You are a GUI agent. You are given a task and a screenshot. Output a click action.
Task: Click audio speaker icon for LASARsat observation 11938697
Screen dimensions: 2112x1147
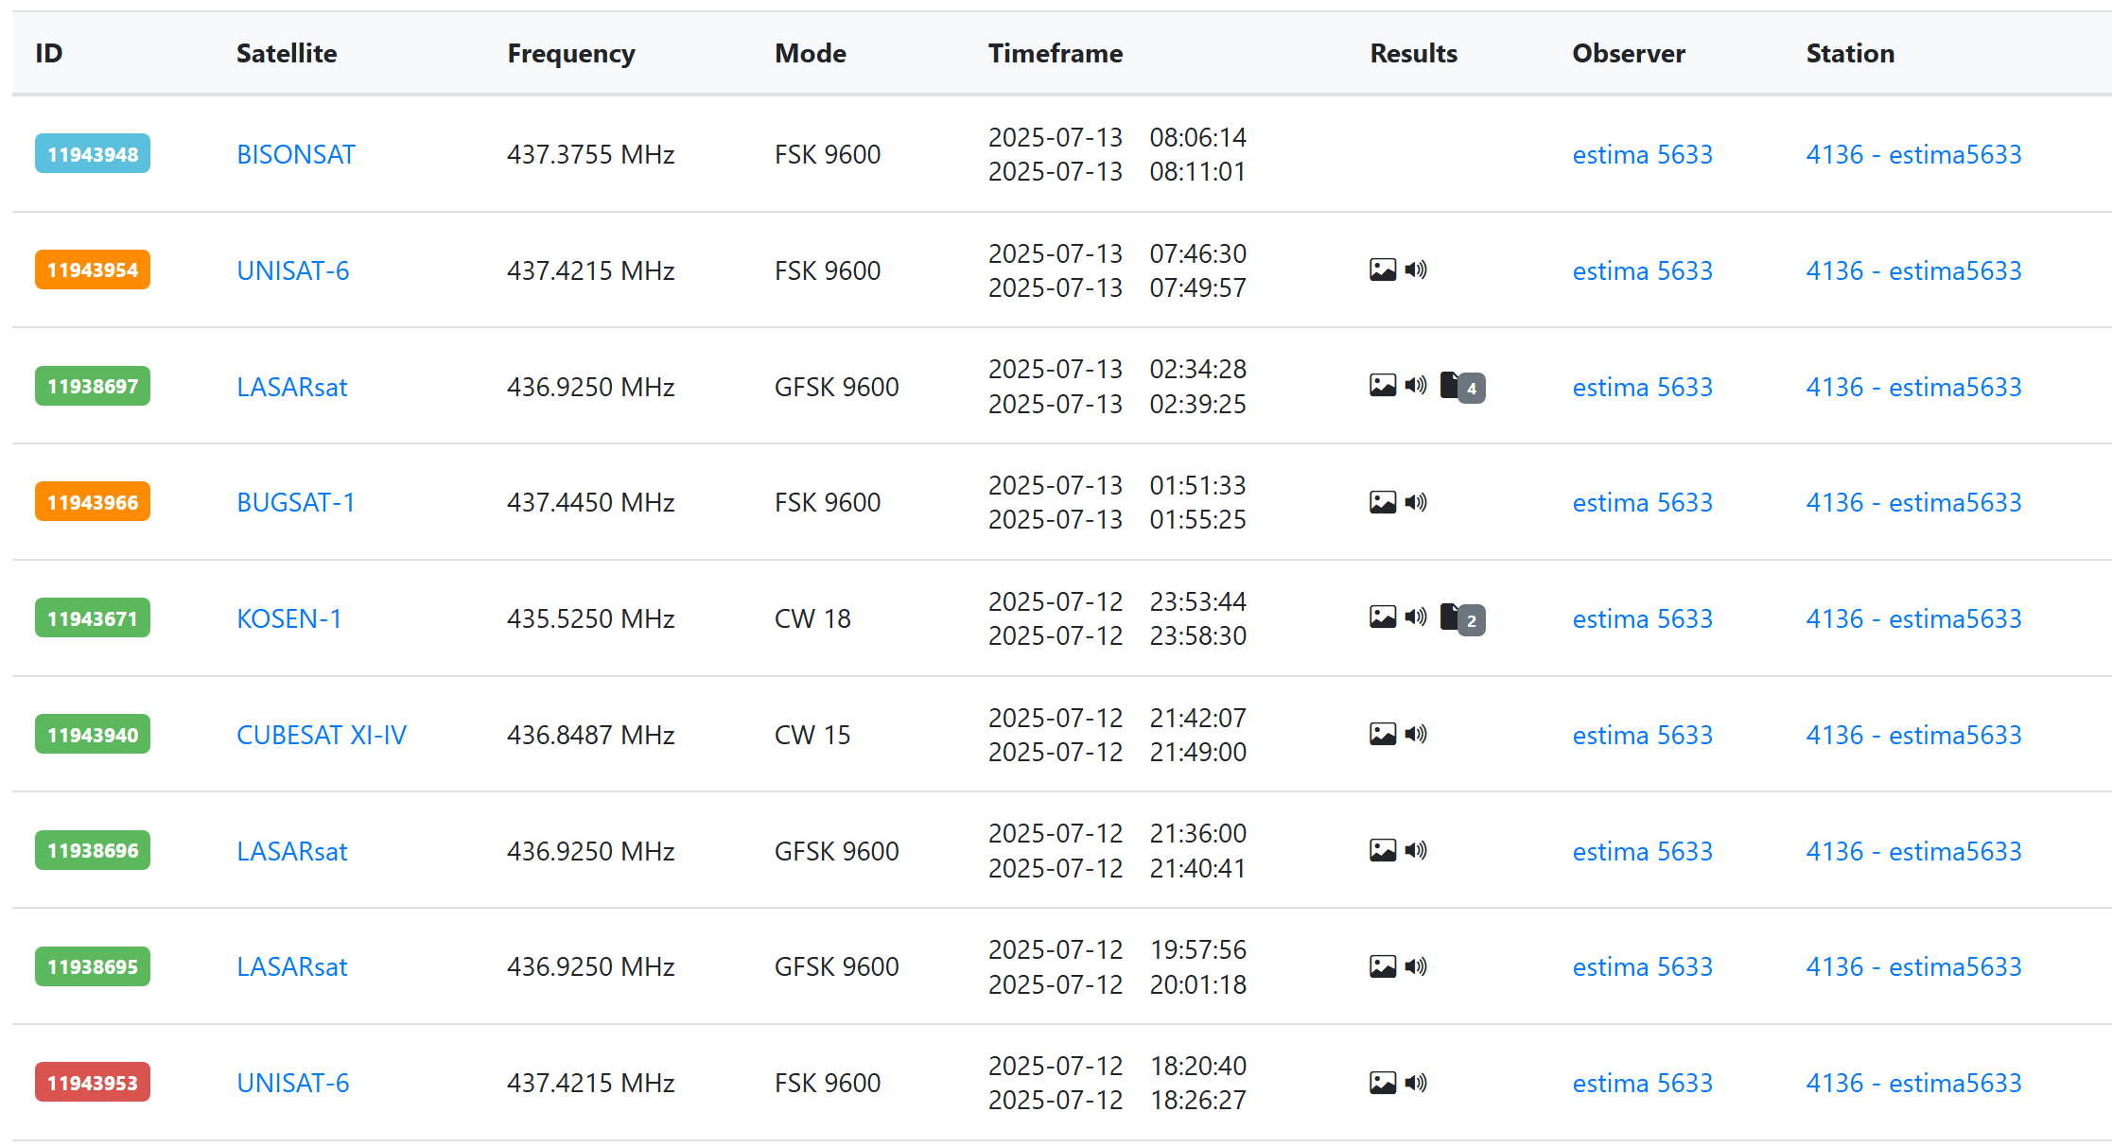coord(1416,386)
